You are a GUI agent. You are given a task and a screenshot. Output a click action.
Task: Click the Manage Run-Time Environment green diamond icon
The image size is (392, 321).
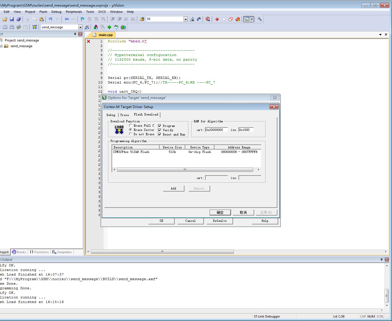[110, 27]
